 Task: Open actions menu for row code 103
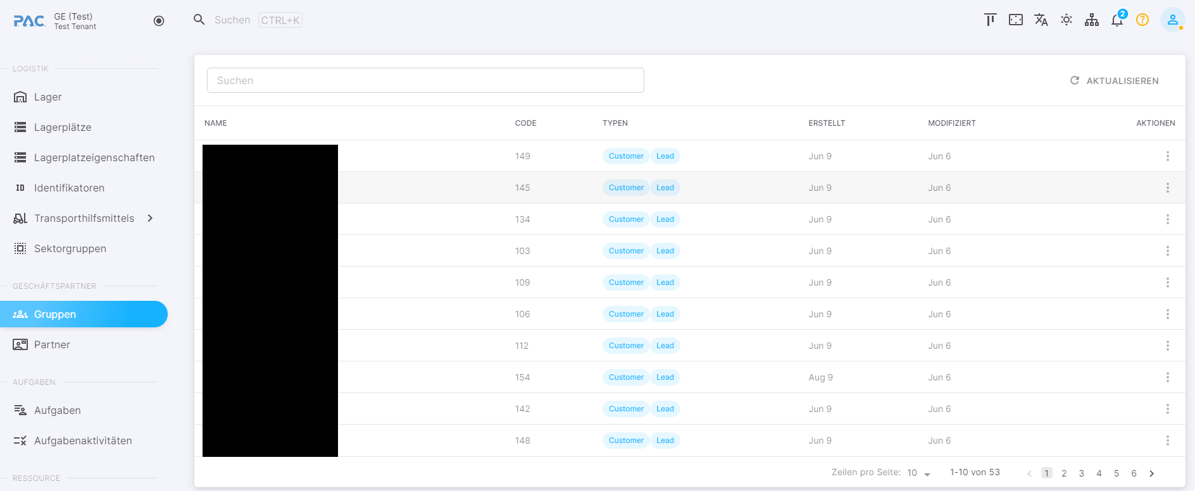point(1168,251)
